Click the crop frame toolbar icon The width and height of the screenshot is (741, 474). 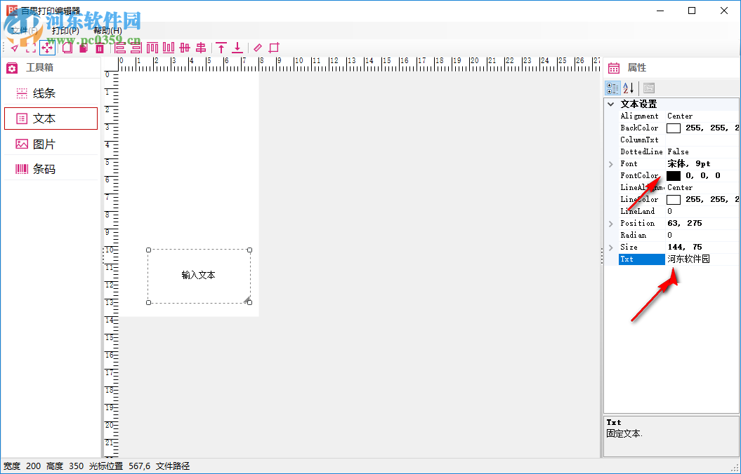pyautogui.click(x=274, y=48)
